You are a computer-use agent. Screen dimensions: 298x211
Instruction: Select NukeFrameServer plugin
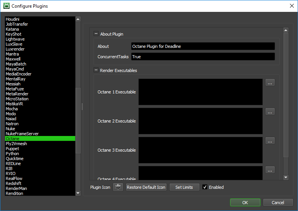[x=40, y=134]
